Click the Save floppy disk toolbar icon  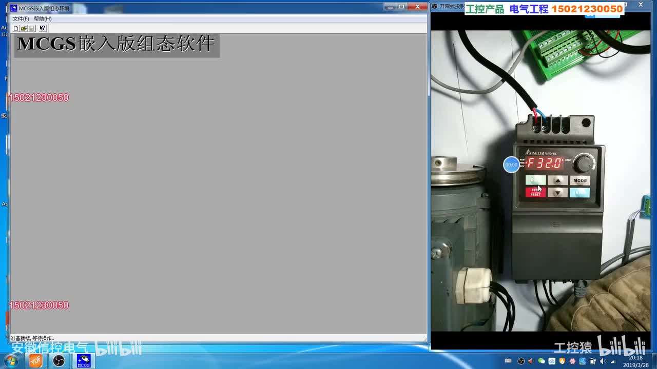tap(32, 28)
